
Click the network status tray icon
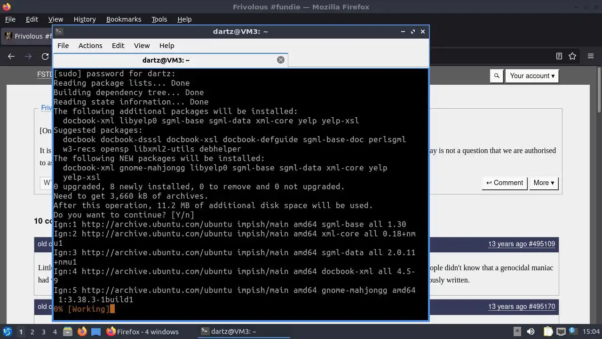click(562, 331)
